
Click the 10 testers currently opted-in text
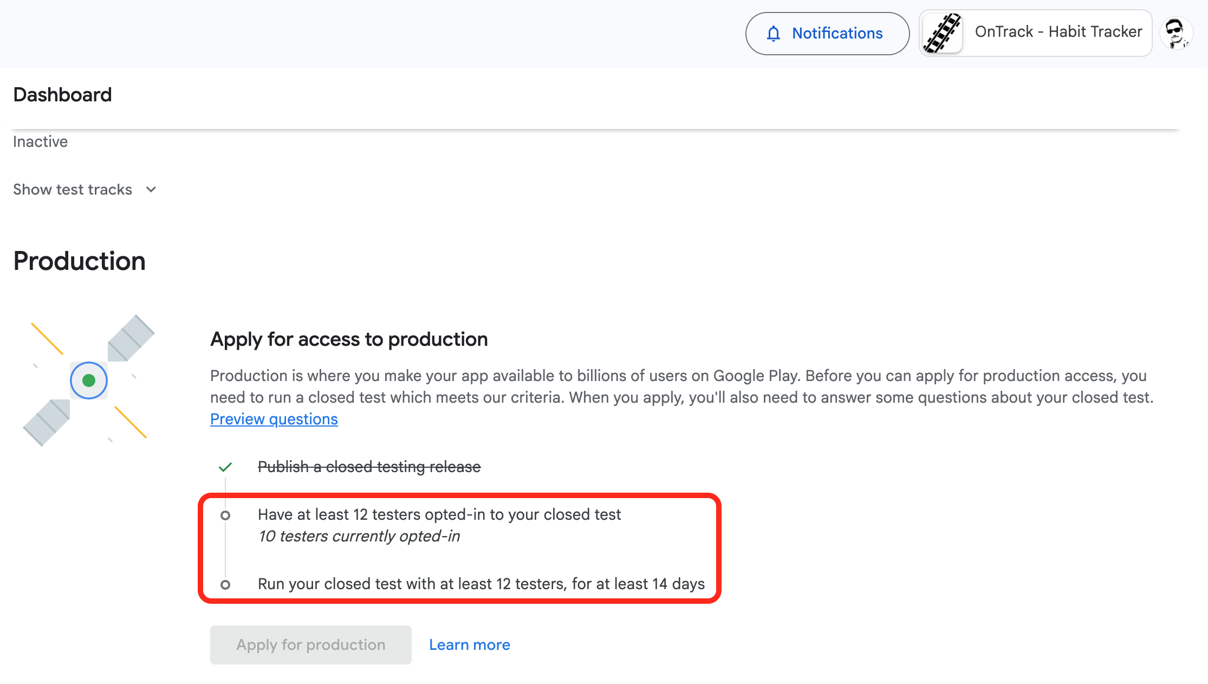point(359,536)
